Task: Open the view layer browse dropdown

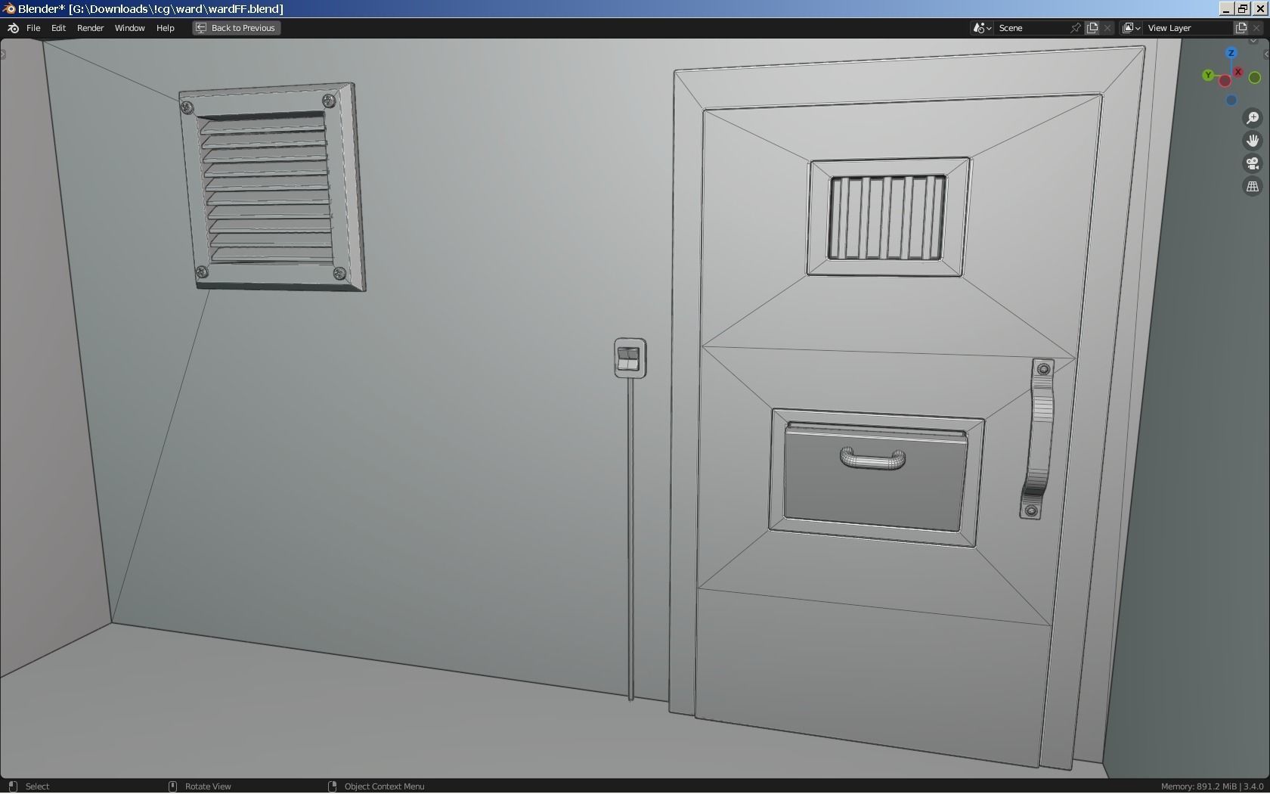Action: (1131, 28)
